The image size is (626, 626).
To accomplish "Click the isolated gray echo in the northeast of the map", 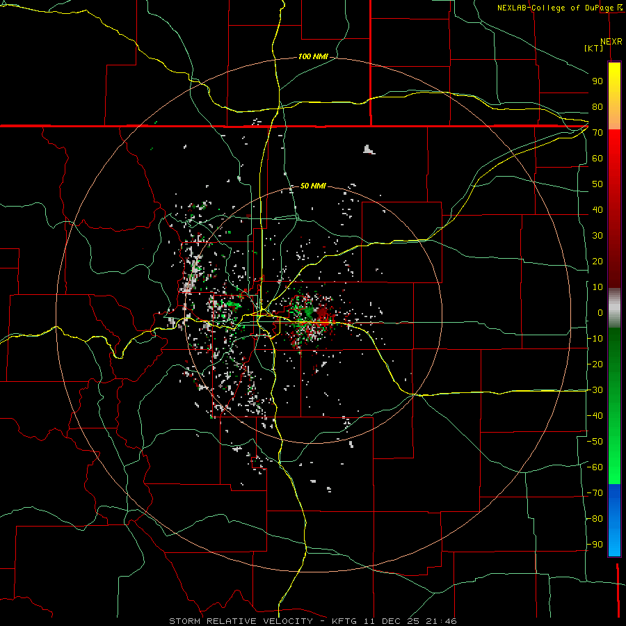I will pos(369,150).
